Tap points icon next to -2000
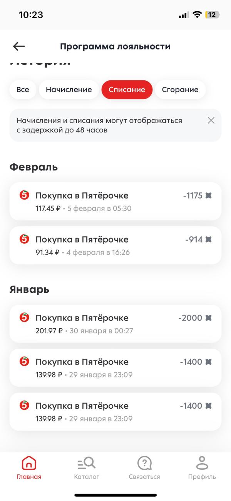 (208, 318)
